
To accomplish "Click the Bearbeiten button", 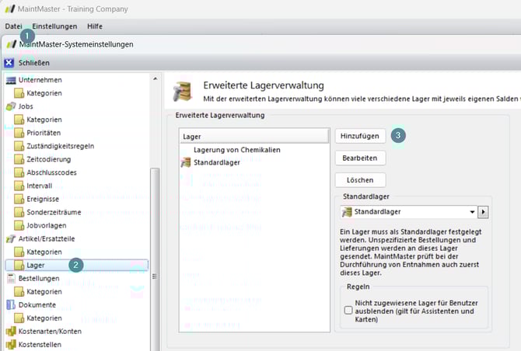I will 360,158.
